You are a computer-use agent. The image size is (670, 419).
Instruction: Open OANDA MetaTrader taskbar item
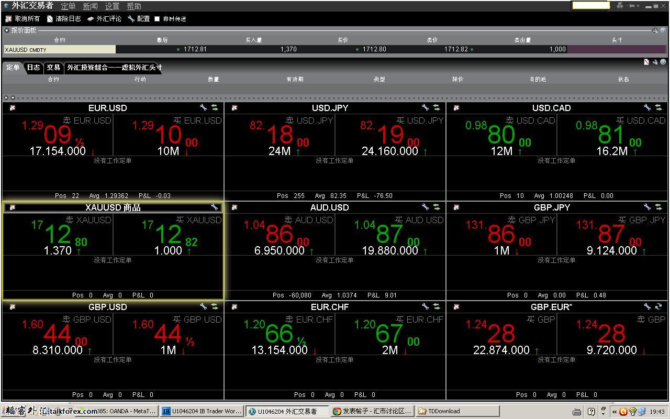pyautogui.click(x=116, y=411)
